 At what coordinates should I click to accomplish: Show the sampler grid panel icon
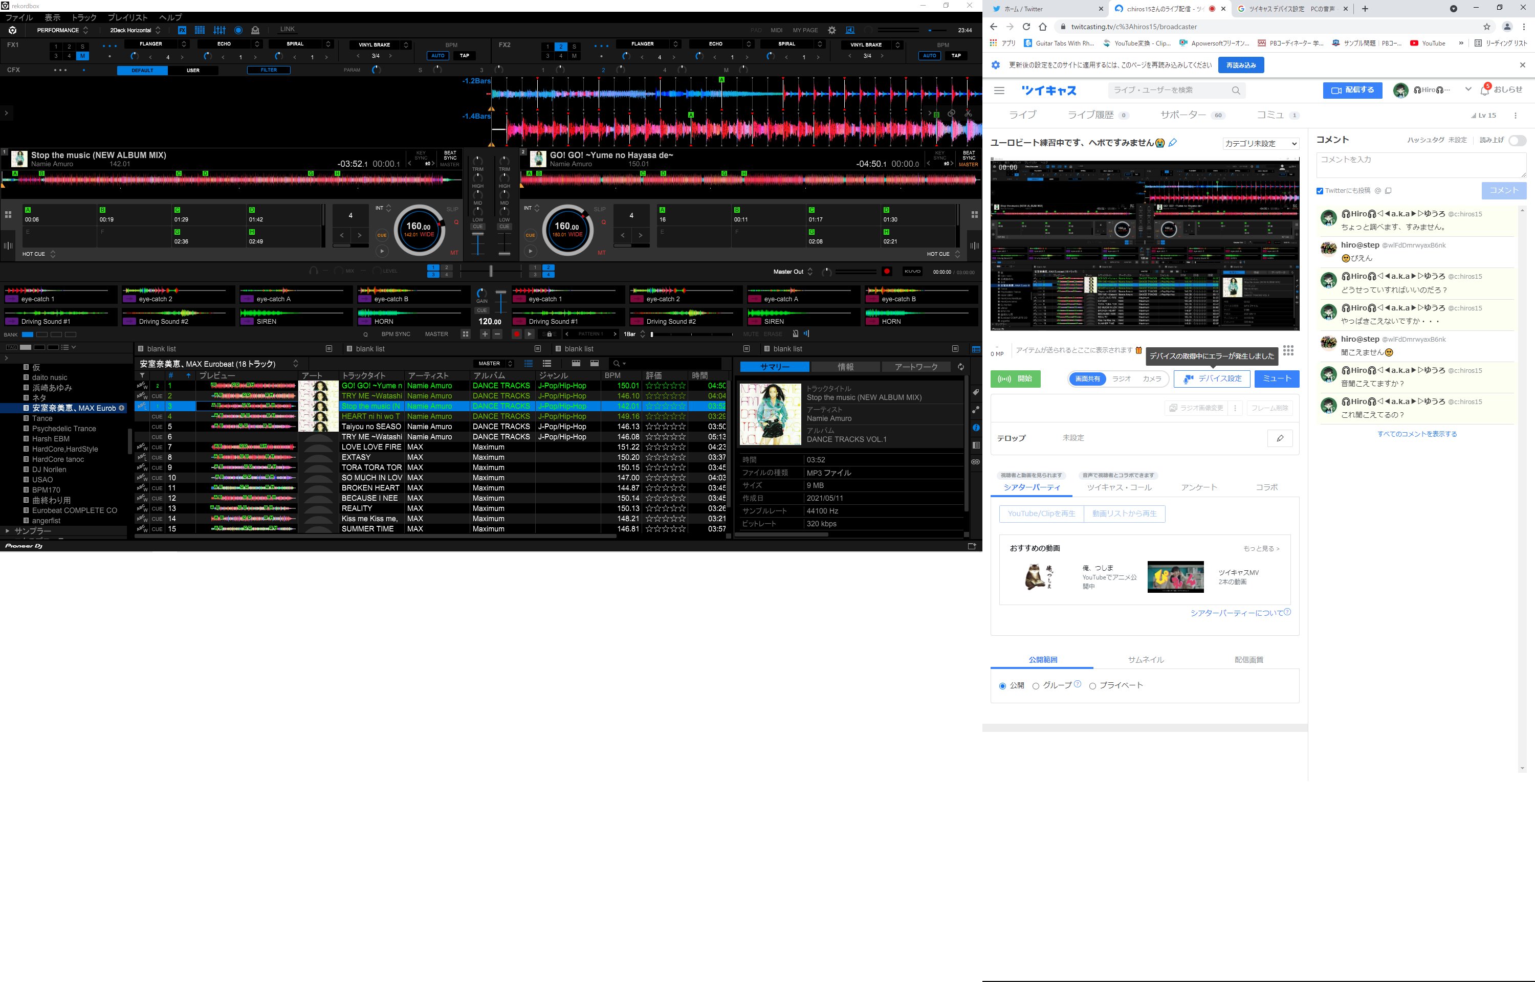click(x=200, y=30)
